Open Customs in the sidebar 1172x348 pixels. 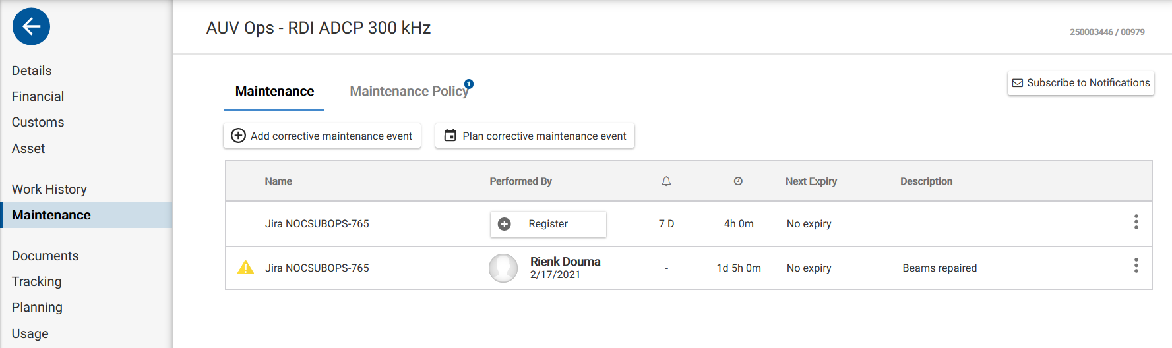pyautogui.click(x=38, y=122)
